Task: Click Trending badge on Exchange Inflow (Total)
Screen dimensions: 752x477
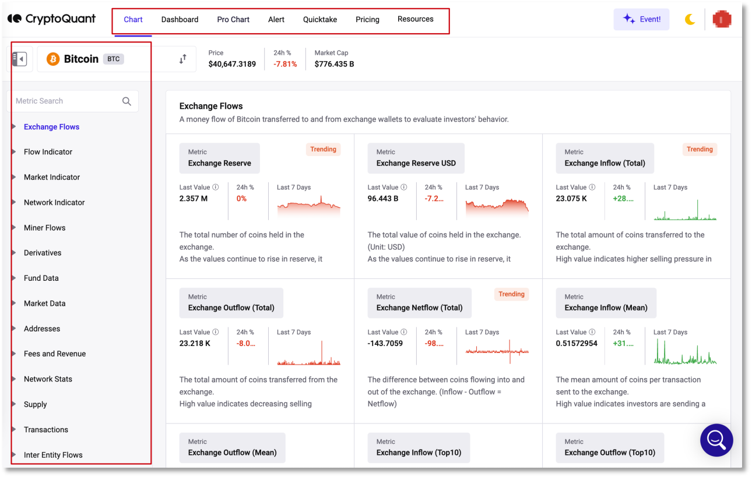Action: pyautogui.click(x=700, y=150)
